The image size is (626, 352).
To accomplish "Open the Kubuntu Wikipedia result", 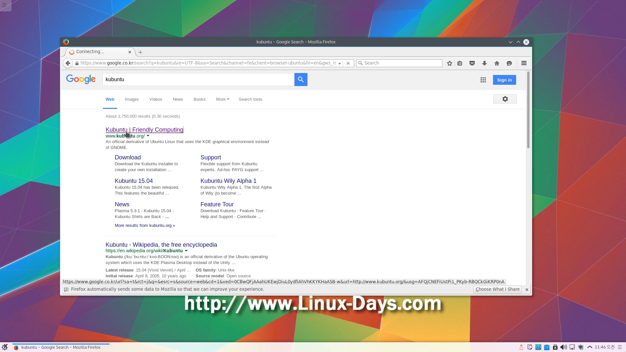I will pos(161,245).
